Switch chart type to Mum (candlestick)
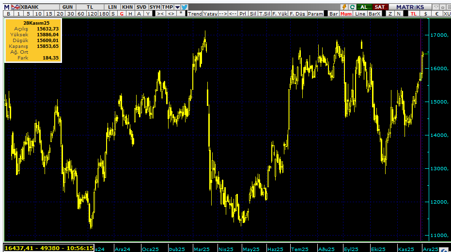This screenshot has width=451, height=252. 346,14
